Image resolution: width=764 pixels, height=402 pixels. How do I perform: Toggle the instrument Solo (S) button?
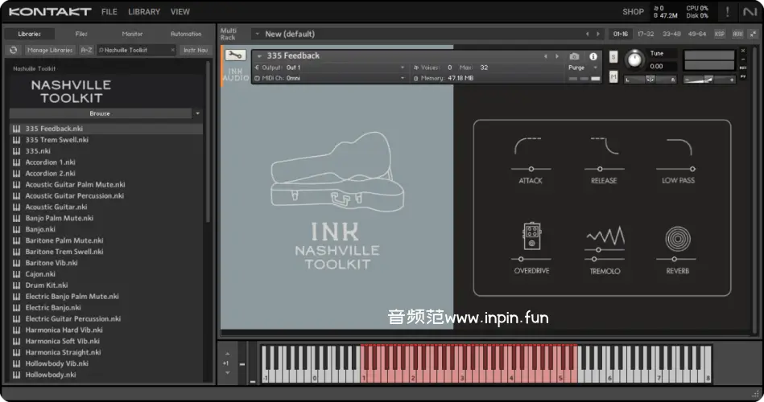[x=613, y=57]
